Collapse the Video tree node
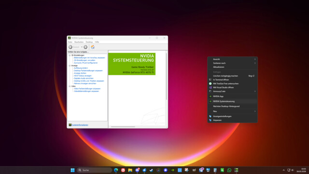This screenshot has height=174, width=309. pos(70,86)
